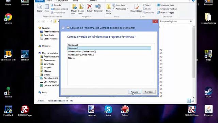Select GUSTAVO (D:) drive
Screen dimensions: 218x123
(x=48, y=82)
